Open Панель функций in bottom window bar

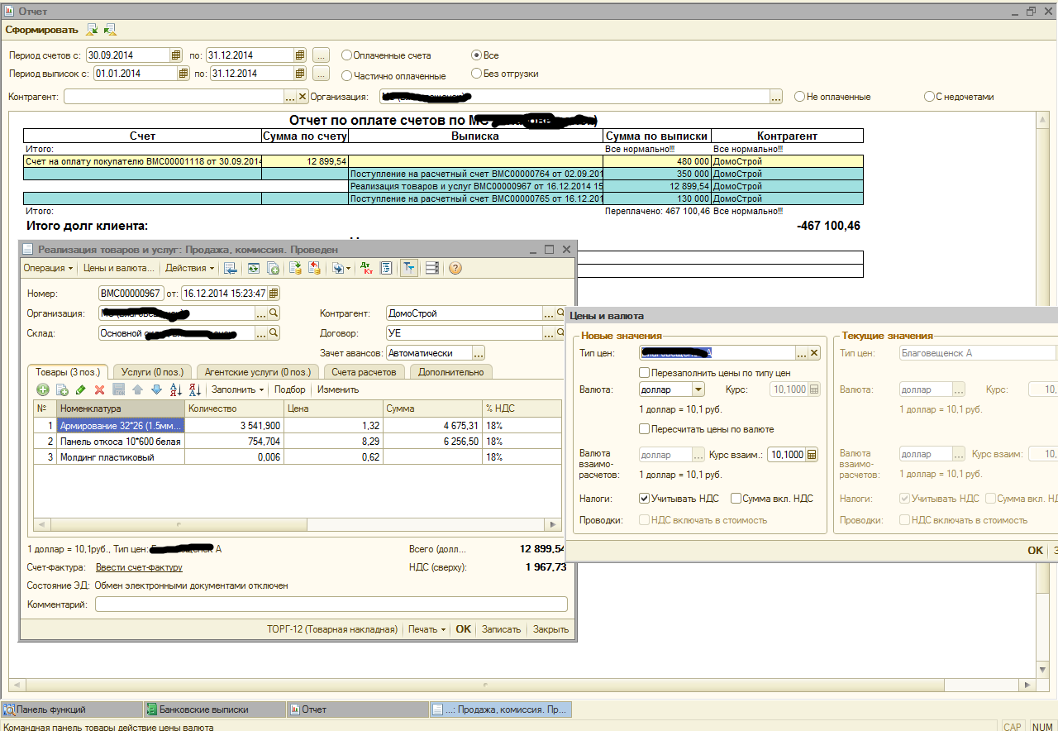71,709
